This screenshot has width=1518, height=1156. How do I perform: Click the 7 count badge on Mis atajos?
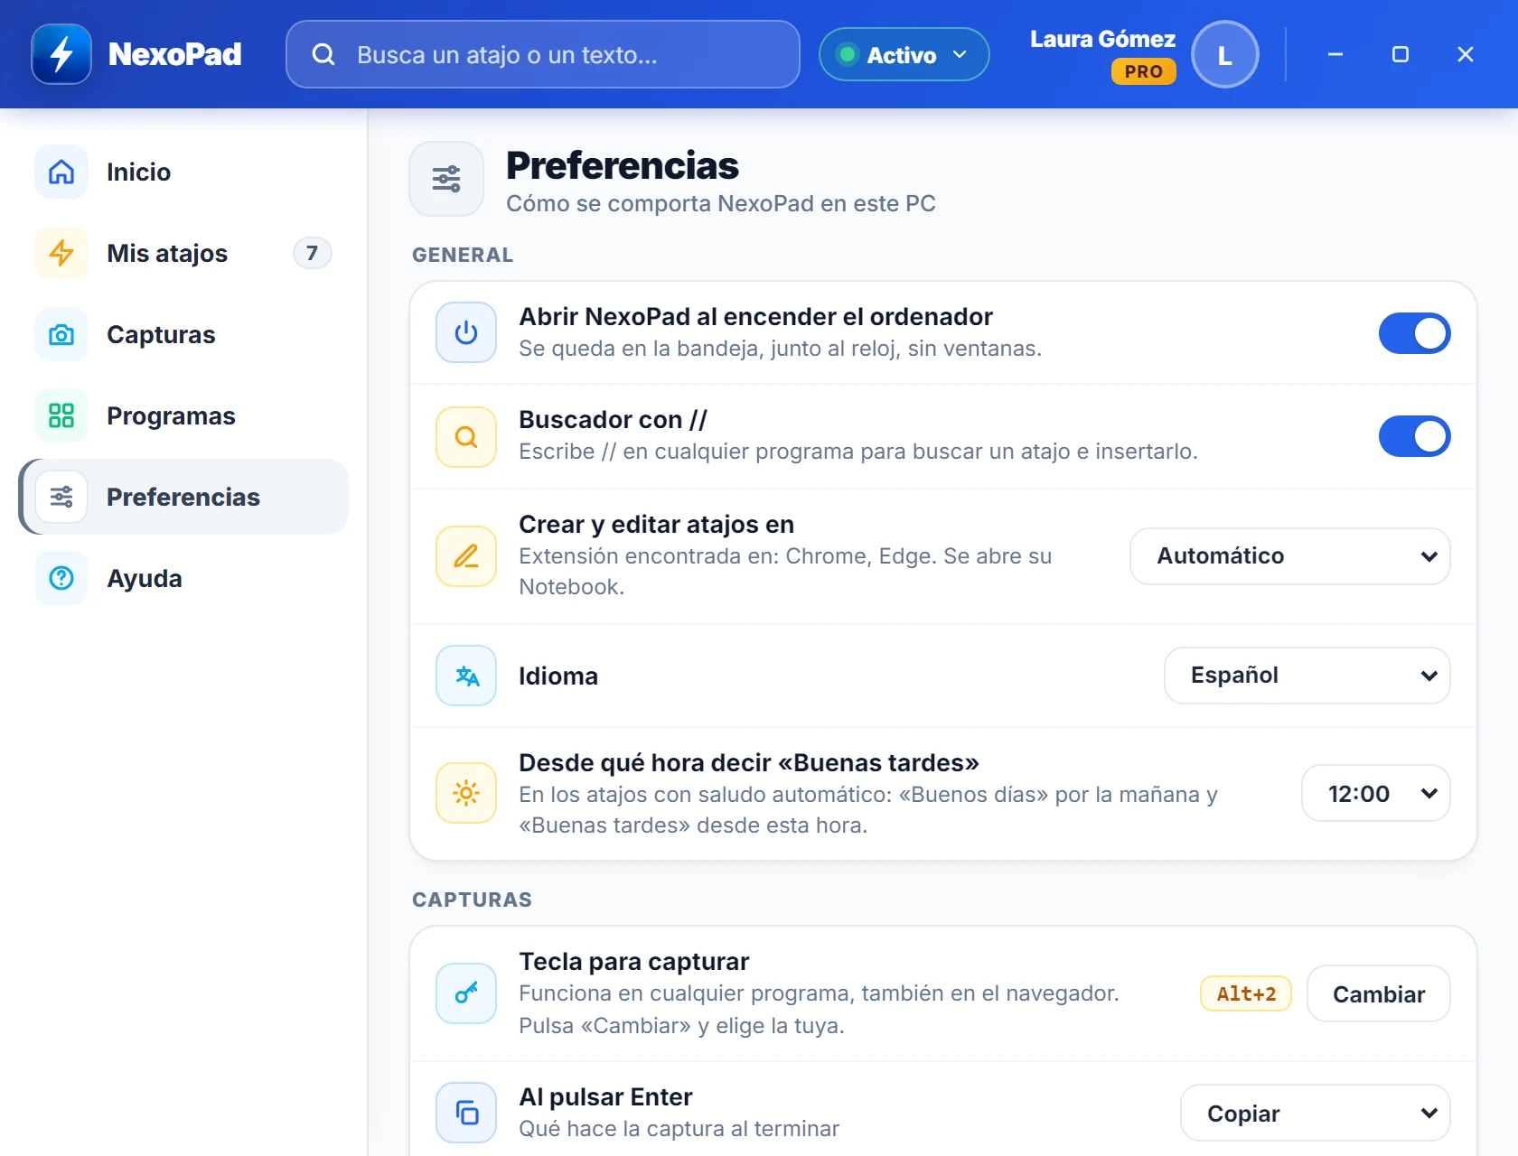click(312, 253)
